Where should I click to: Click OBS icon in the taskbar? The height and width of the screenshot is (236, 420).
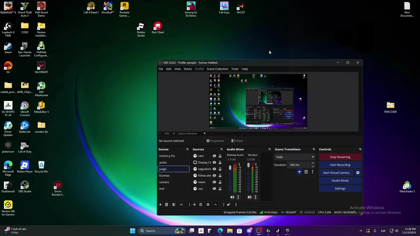click(259, 231)
